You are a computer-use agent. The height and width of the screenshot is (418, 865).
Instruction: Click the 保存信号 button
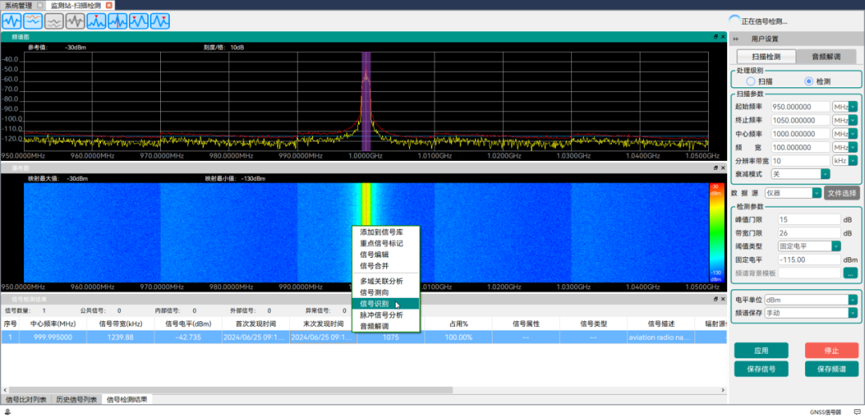tap(762, 369)
